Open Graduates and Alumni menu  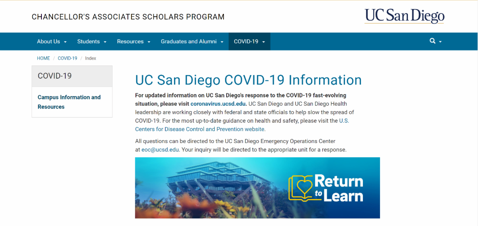point(192,41)
